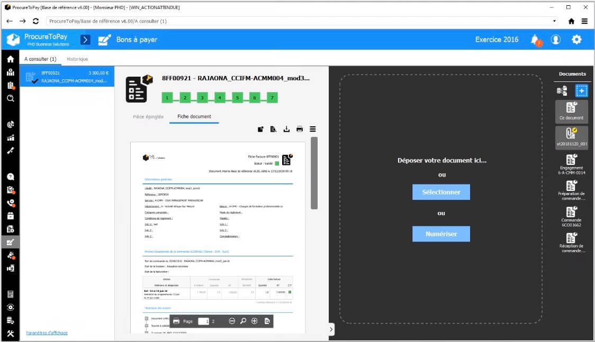This screenshot has width=595, height=342.
Task: Click the print icon in document toolbar
Action: tap(300, 129)
